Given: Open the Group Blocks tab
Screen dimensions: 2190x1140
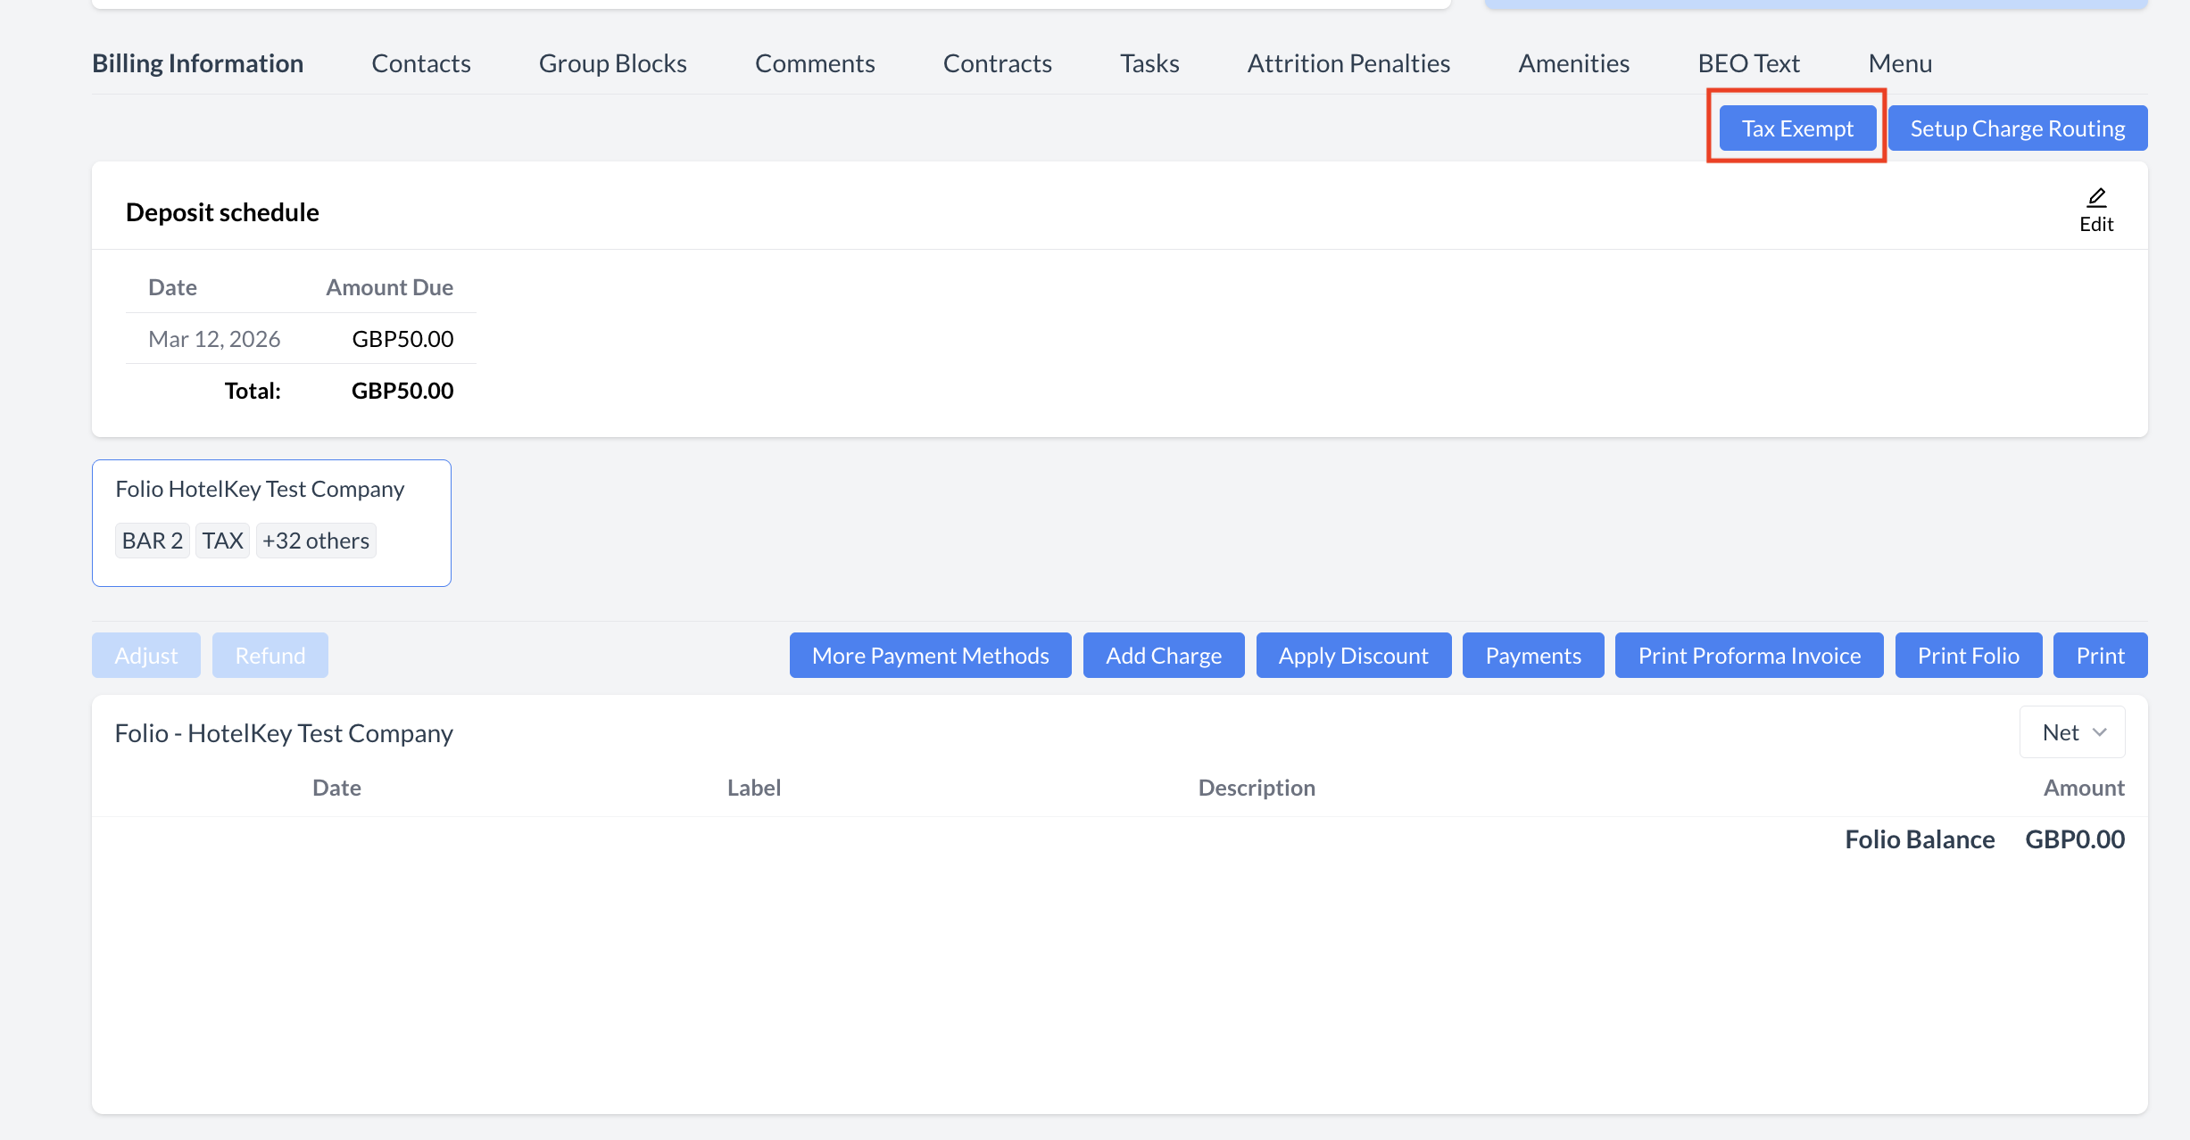Looking at the screenshot, I should [x=612, y=63].
